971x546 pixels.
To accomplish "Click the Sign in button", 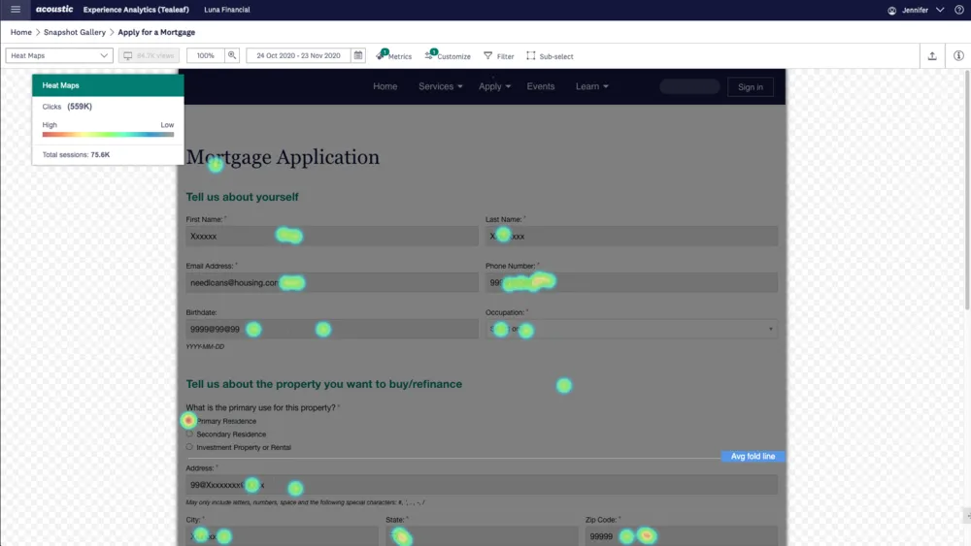I will [x=750, y=86].
